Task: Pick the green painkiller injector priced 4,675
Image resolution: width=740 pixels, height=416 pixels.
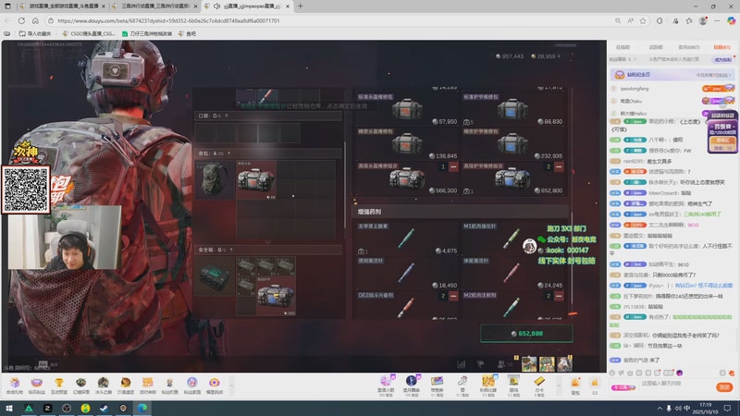Action: coord(407,239)
